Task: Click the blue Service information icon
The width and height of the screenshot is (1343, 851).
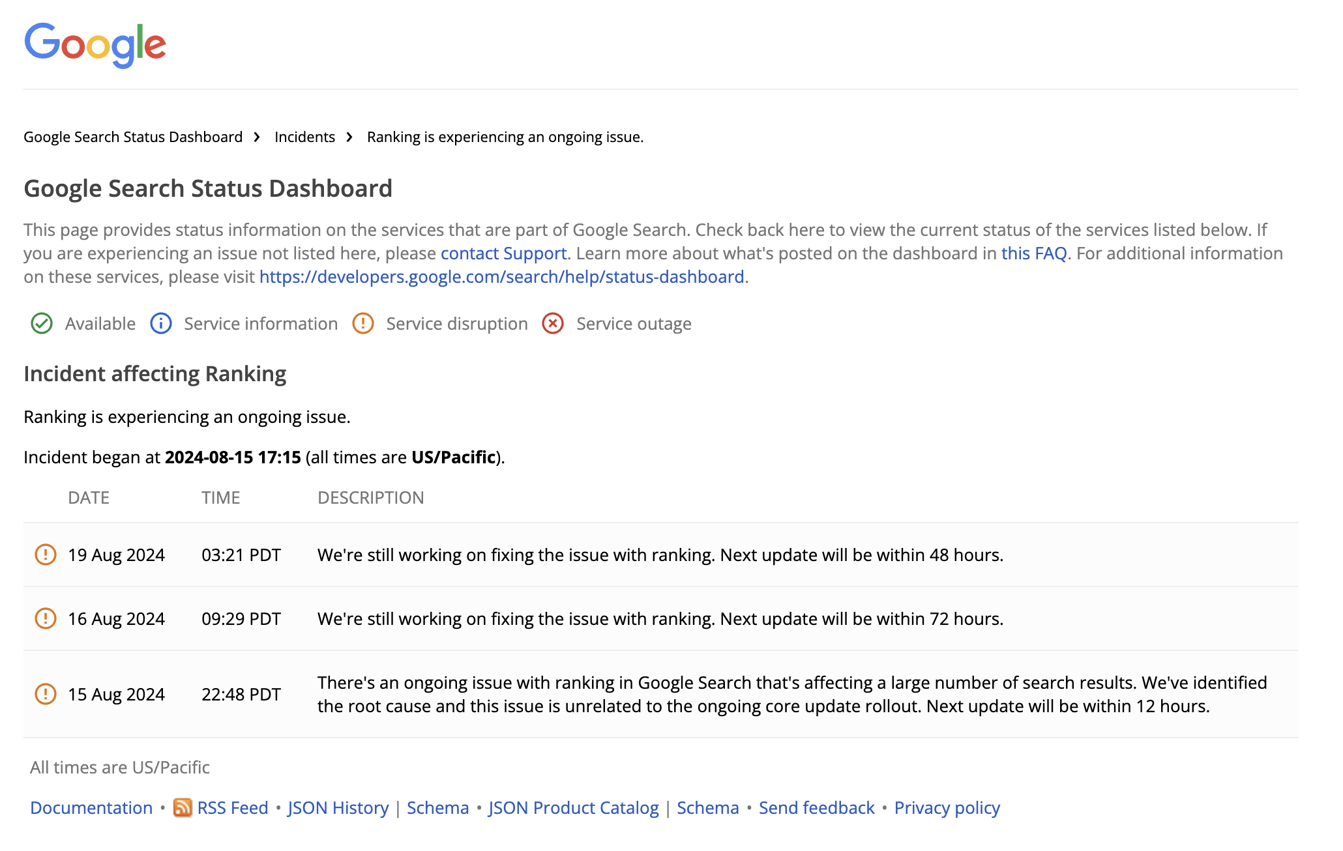Action: coord(160,323)
